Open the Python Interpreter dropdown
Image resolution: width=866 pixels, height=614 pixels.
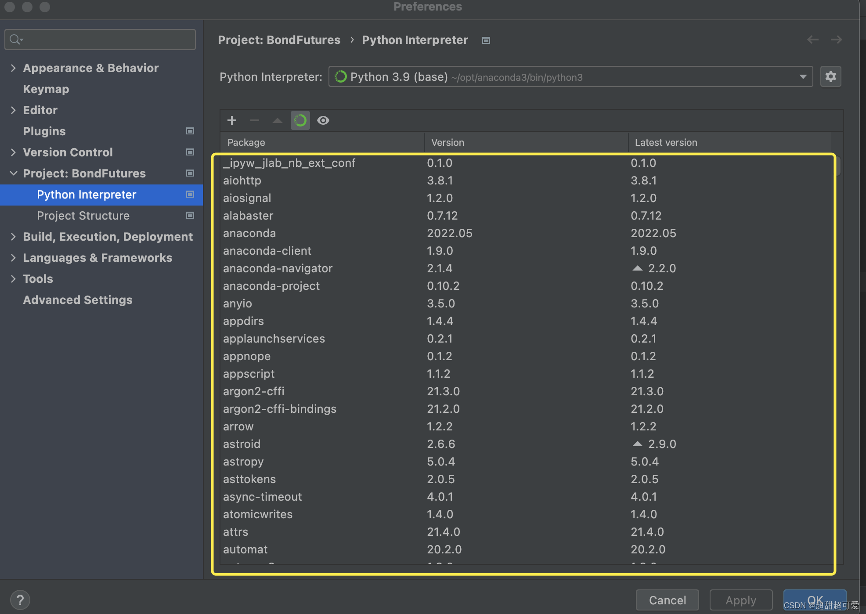[571, 77]
